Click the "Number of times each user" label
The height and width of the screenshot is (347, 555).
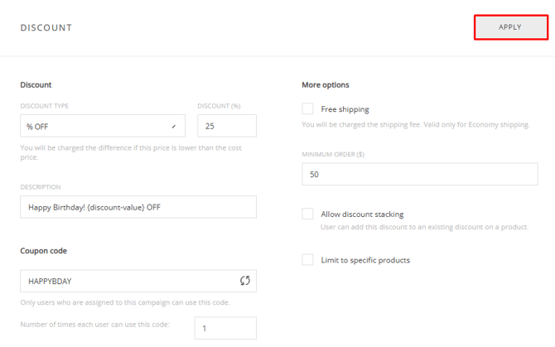pyautogui.click(x=94, y=324)
